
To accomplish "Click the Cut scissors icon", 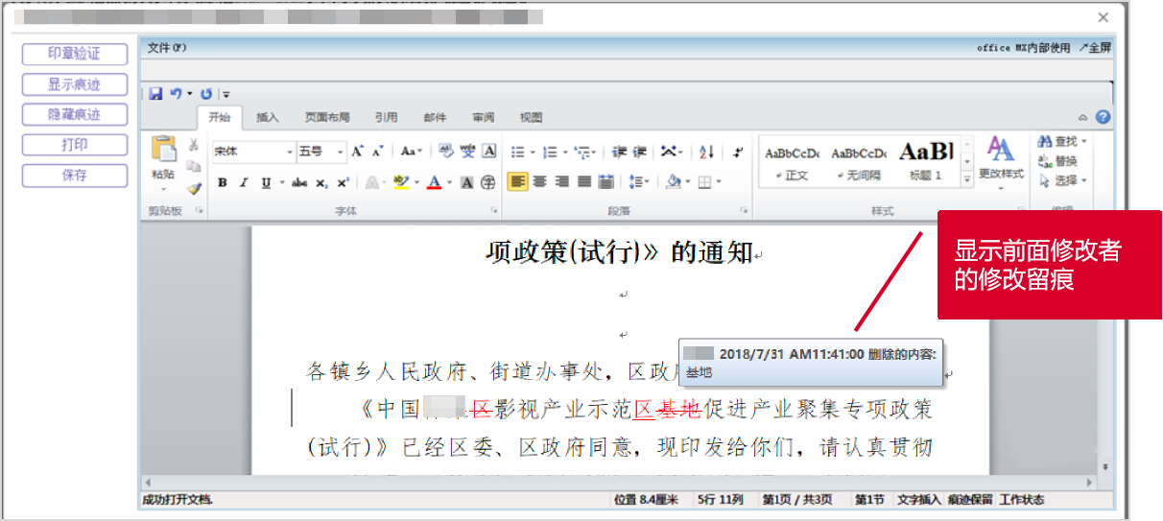I will coord(194,145).
